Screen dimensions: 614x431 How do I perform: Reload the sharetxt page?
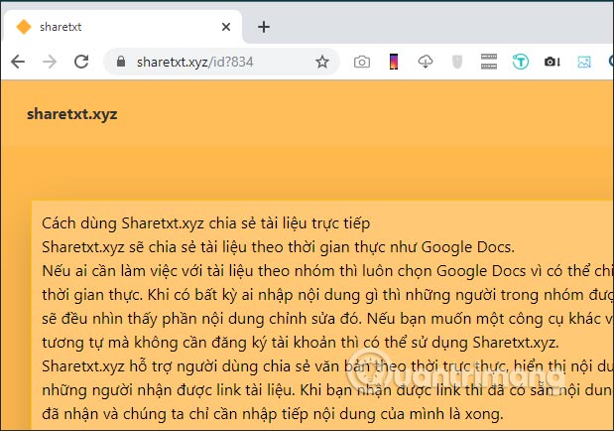point(81,62)
